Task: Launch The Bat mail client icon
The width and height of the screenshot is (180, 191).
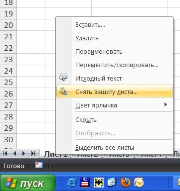Action: click(99, 183)
